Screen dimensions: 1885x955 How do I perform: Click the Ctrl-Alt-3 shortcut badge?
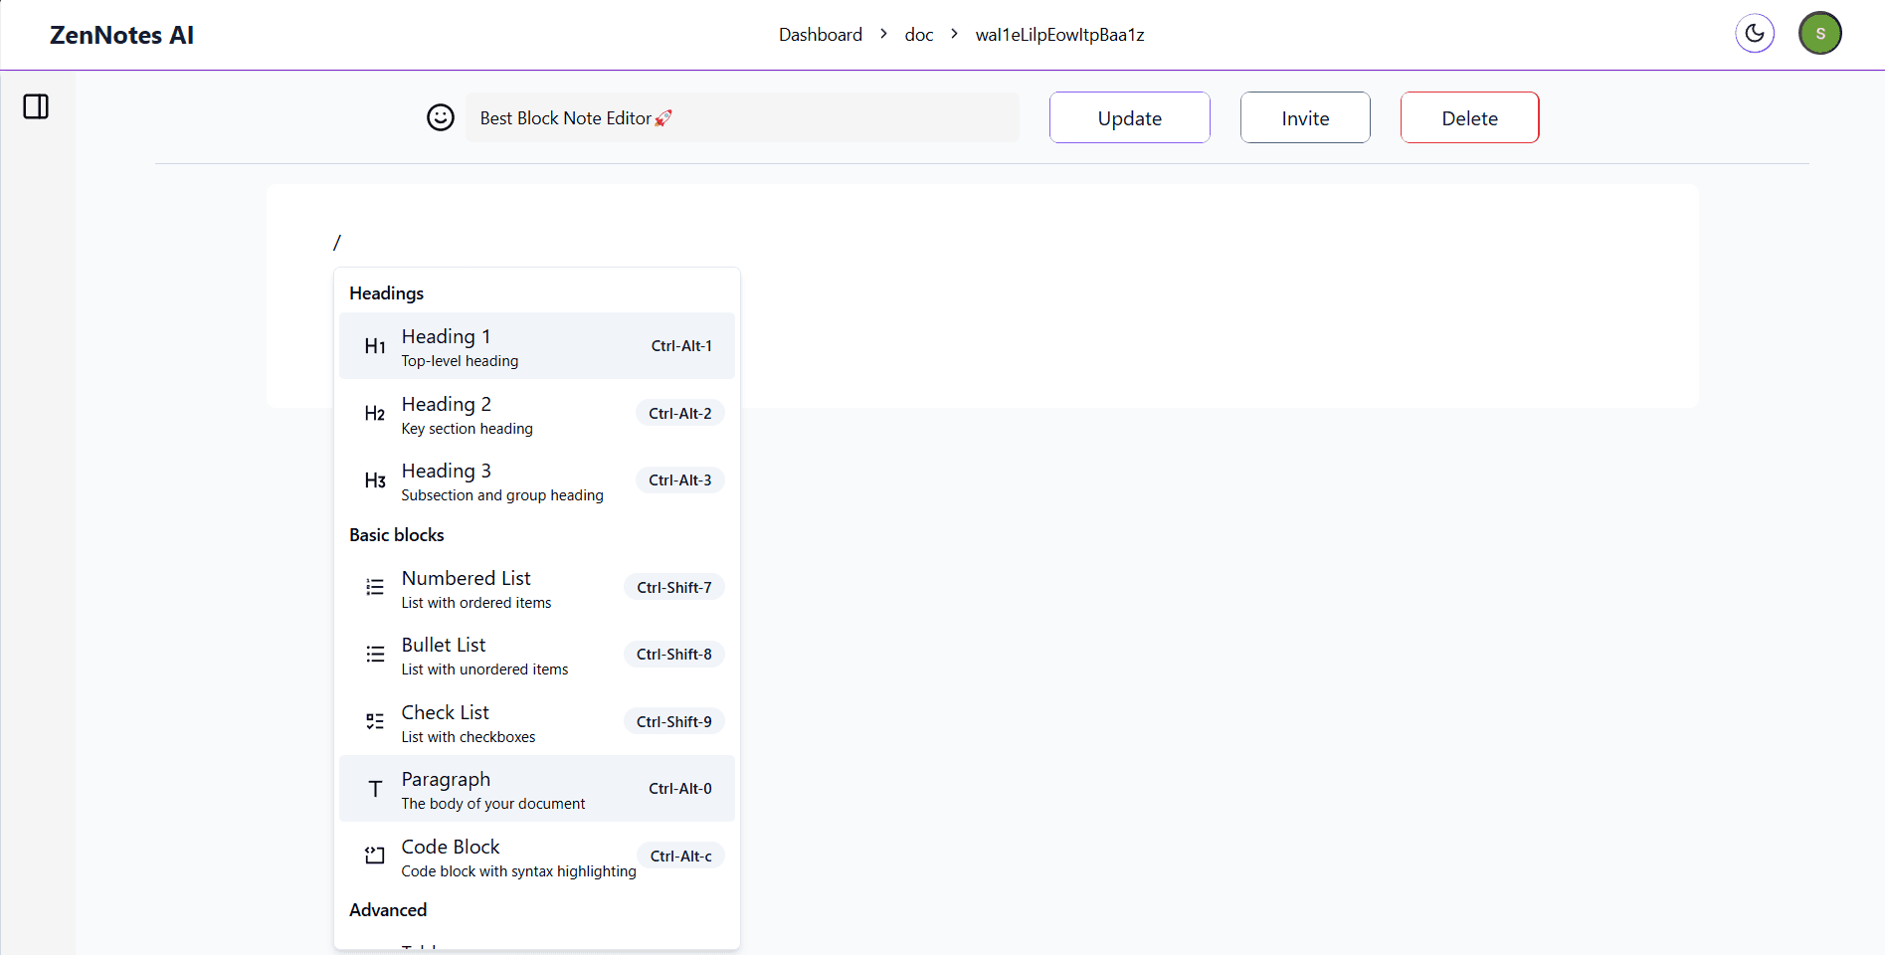point(680,480)
